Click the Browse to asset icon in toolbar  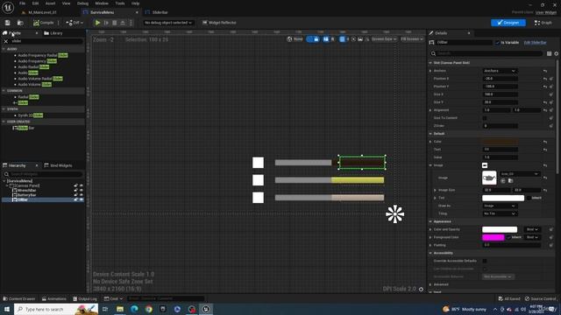tap(20, 23)
